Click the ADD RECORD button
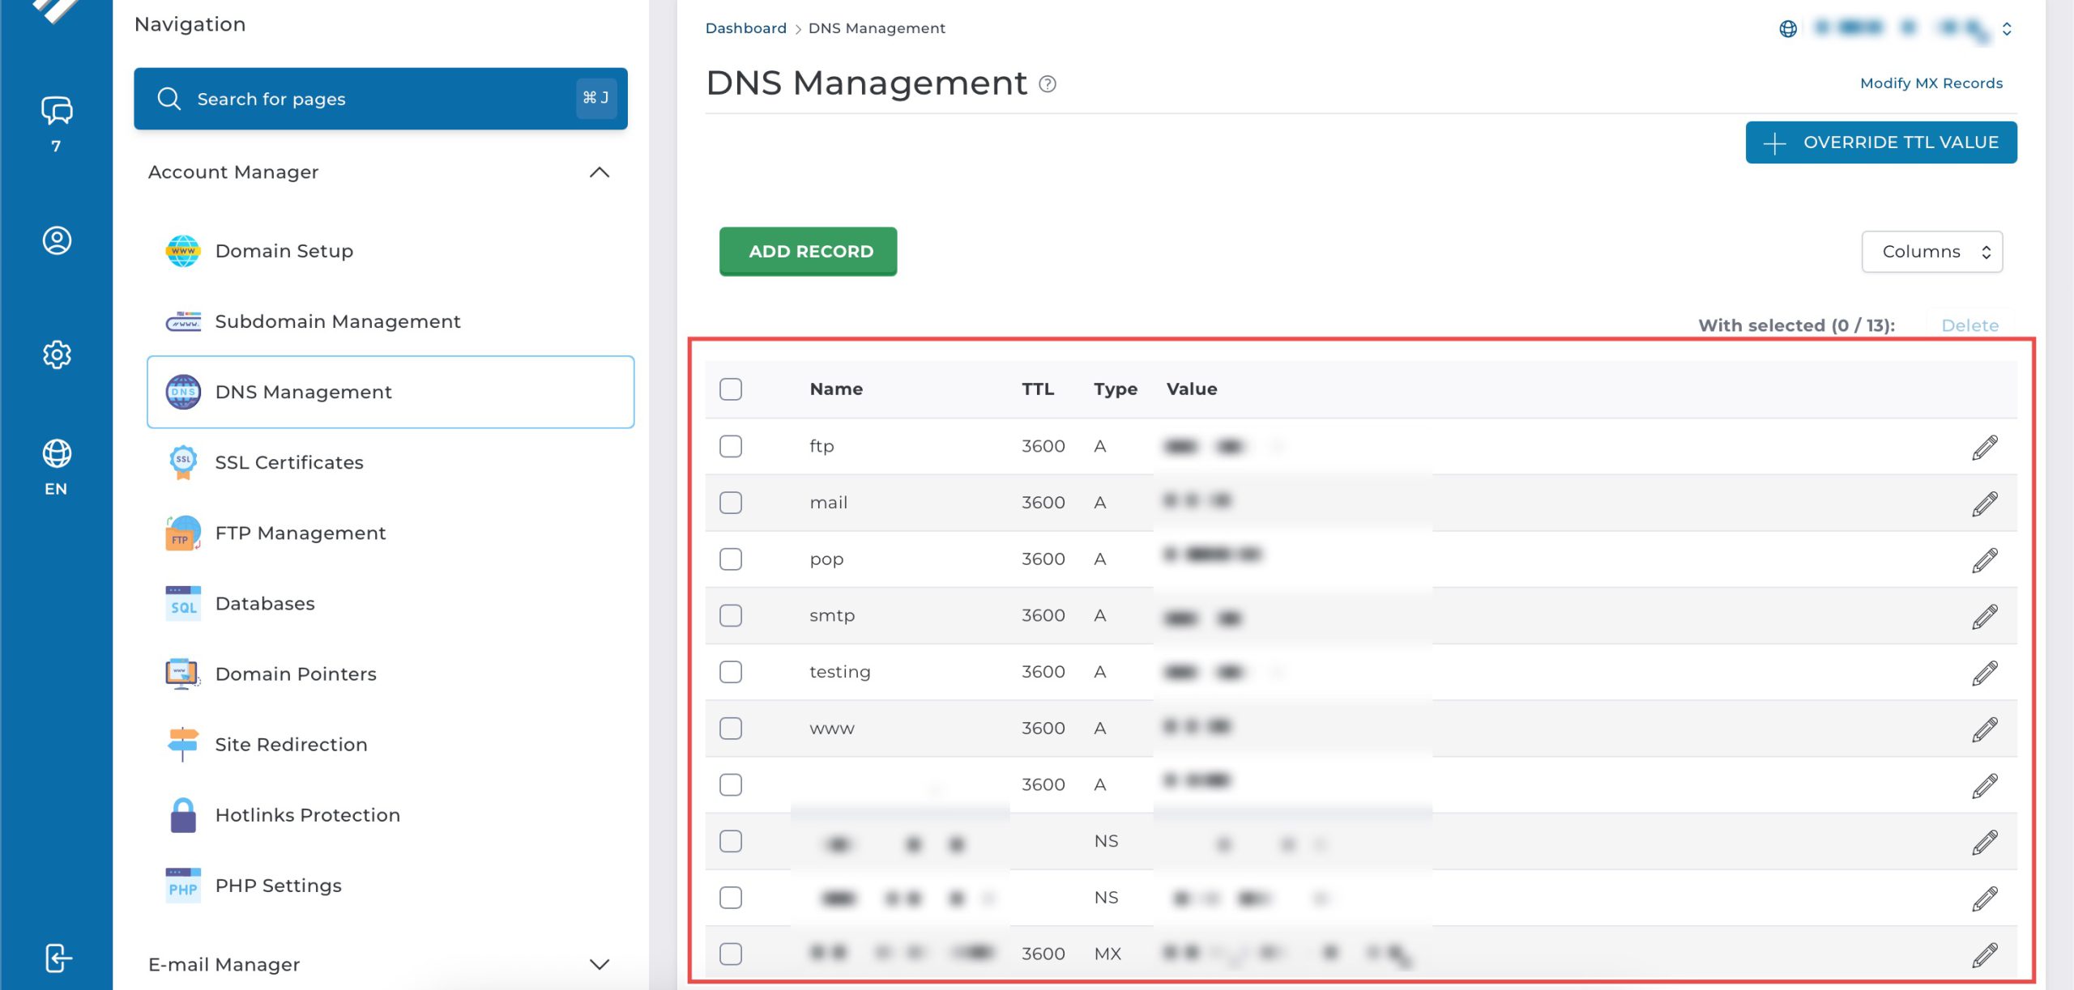 [x=808, y=252]
